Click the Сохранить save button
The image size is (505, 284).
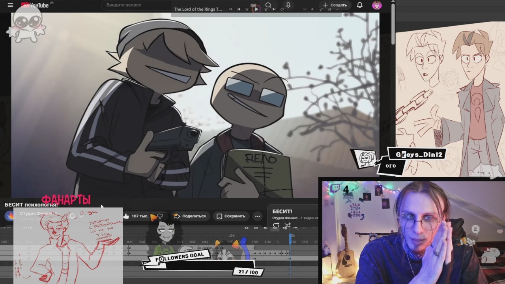(x=231, y=216)
